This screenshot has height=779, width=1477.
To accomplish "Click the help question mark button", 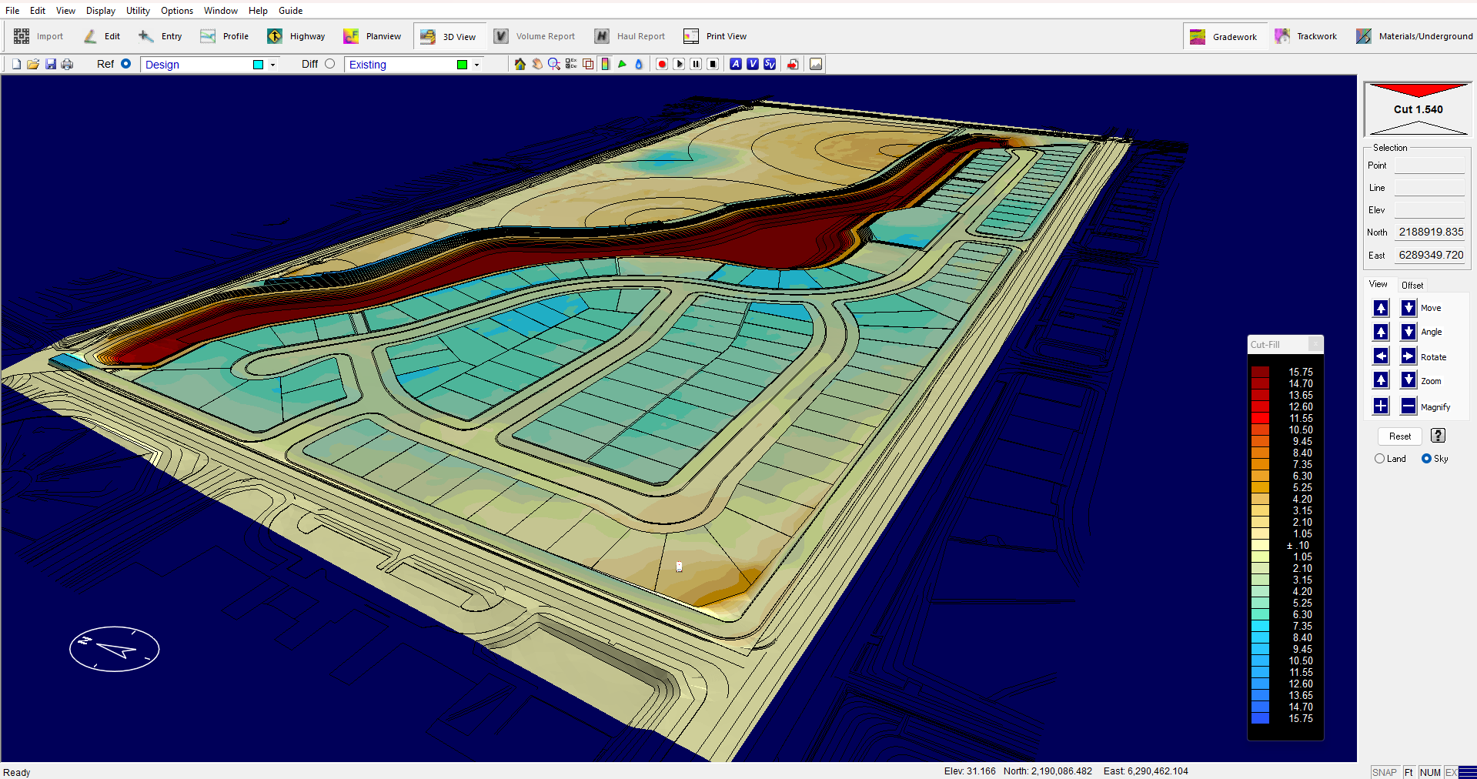I will [x=1438, y=436].
